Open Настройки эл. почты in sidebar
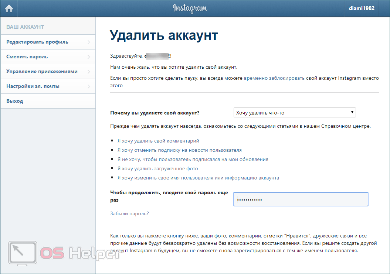This screenshot has height=274, width=390. click(48, 86)
